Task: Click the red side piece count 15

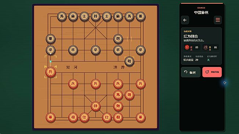Action: (x=197, y=47)
